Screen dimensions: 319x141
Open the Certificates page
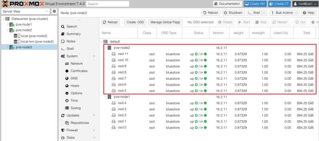[x=79, y=71]
